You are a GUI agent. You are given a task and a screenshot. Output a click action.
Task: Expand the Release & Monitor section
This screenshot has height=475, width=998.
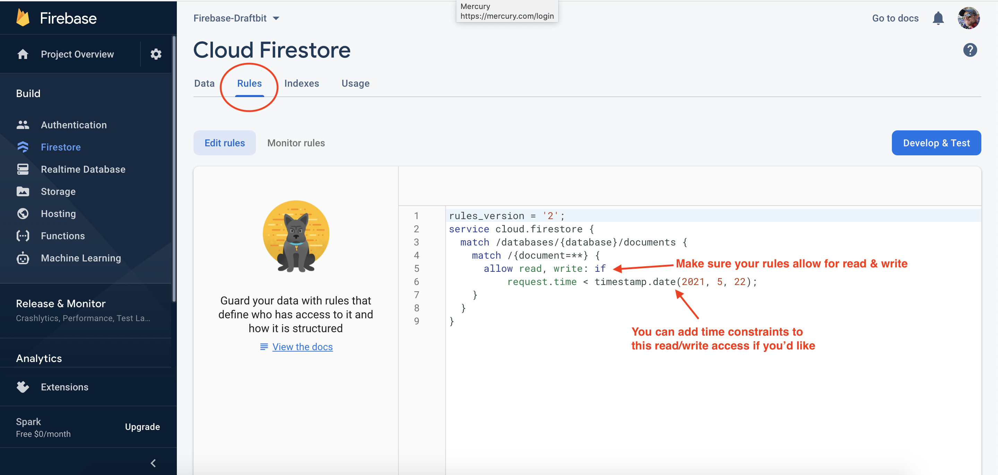61,303
